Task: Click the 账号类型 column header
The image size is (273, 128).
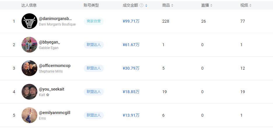Action: pyautogui.click(x=91, y=5)
